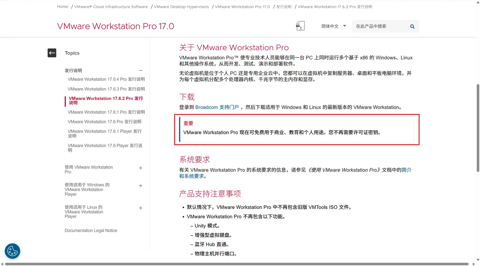Open VMware Workstation Pro 17.0 breadcrumb
The height and width of the screenshot is (266, 480).
242,7
